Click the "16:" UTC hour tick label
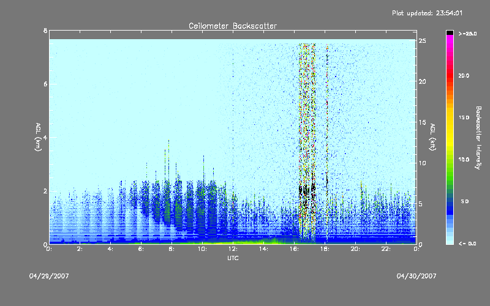This screenshot has height=306, width=490. click(294, 249)
